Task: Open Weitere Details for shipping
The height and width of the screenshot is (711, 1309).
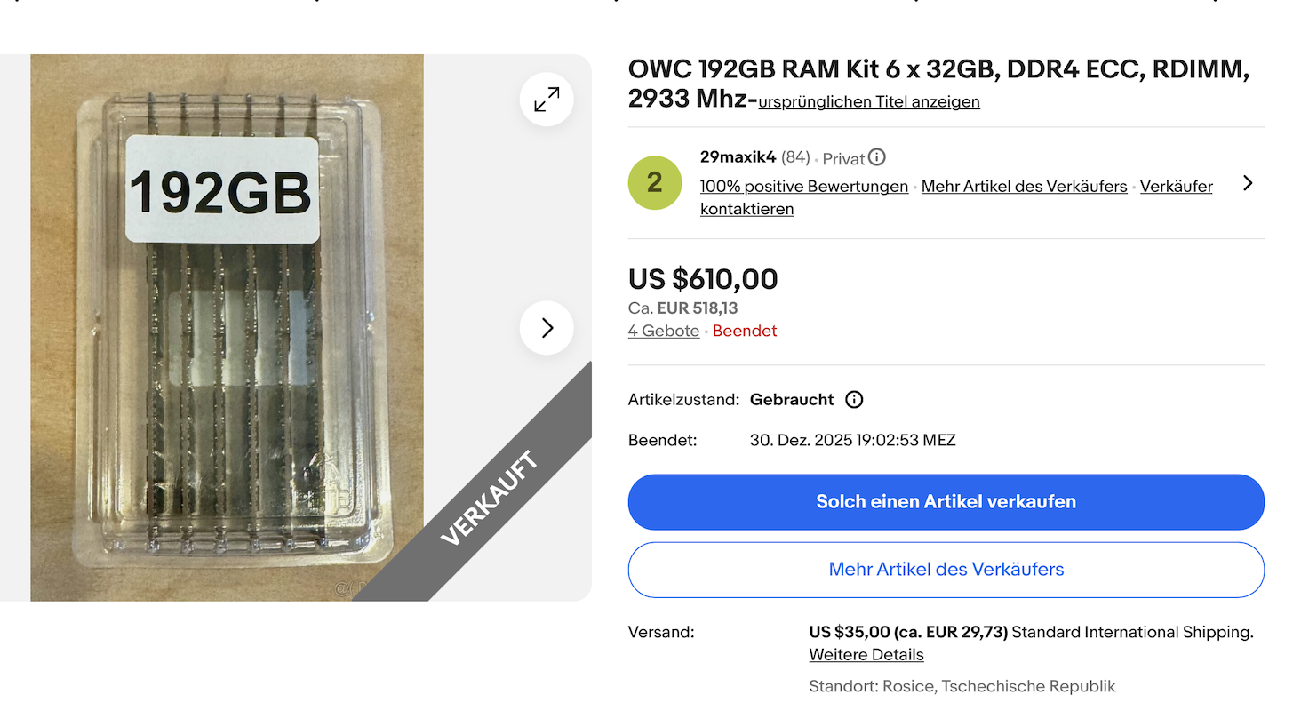Action: click(866, 654)
